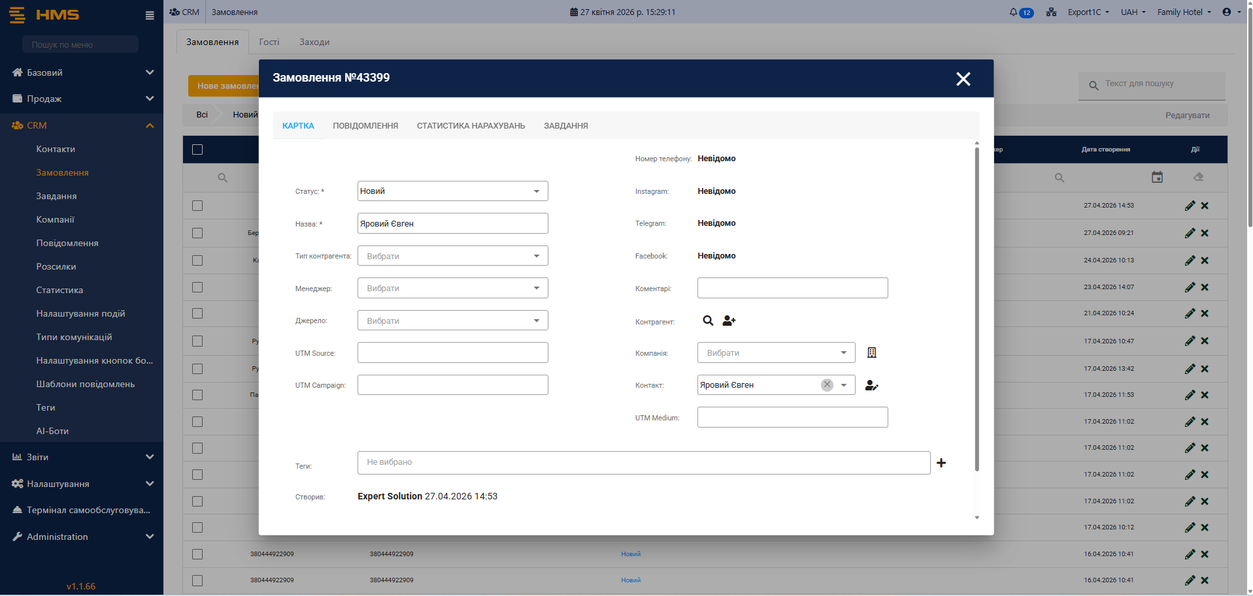Clear the selected contact Яровий Євген

(827, 385)
